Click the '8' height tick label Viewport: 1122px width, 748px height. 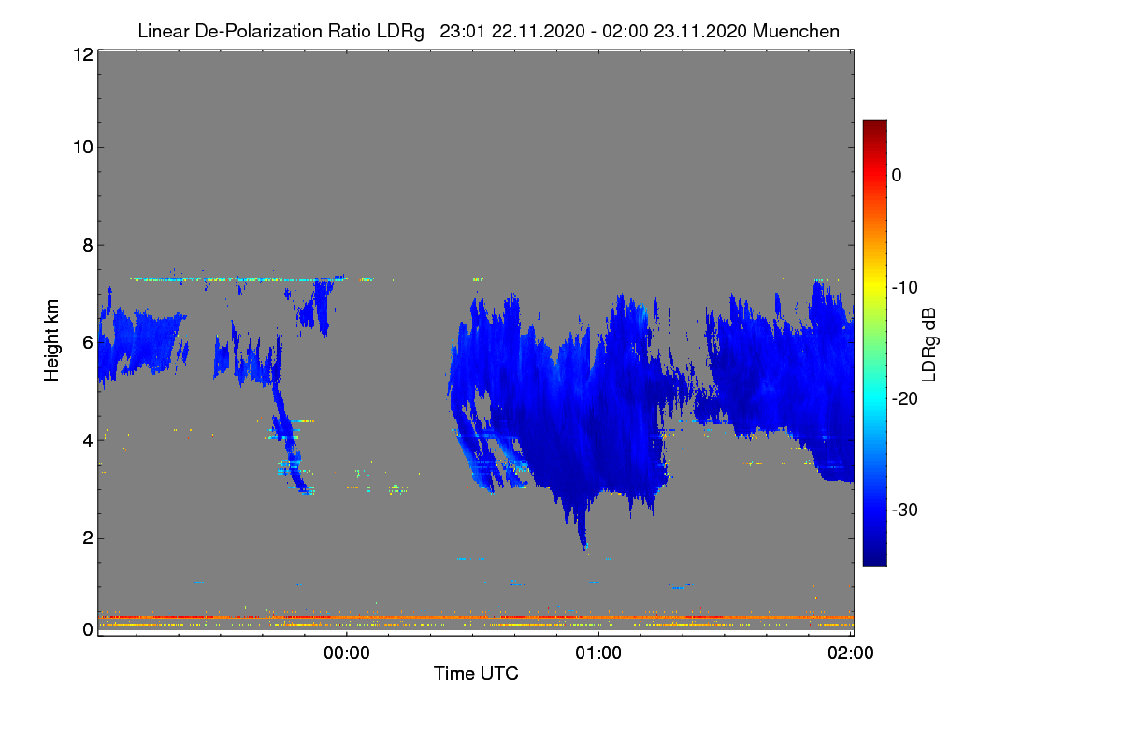(x=86, y=245)
